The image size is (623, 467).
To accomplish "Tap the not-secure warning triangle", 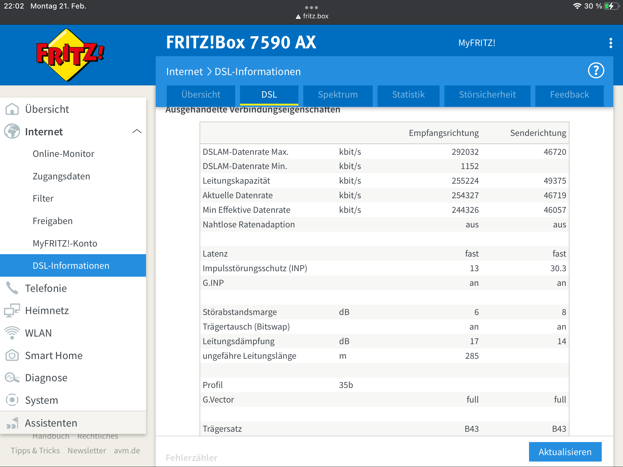I will (x=298, y=16).
